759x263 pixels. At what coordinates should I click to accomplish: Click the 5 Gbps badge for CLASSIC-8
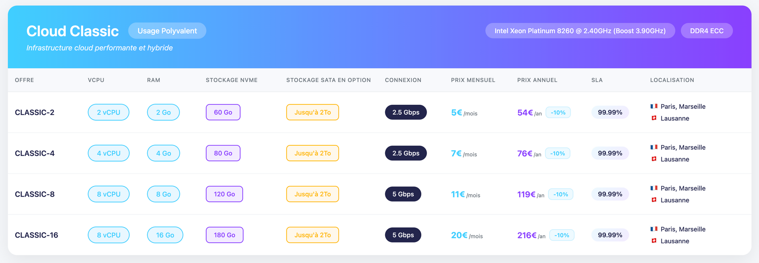403,194
